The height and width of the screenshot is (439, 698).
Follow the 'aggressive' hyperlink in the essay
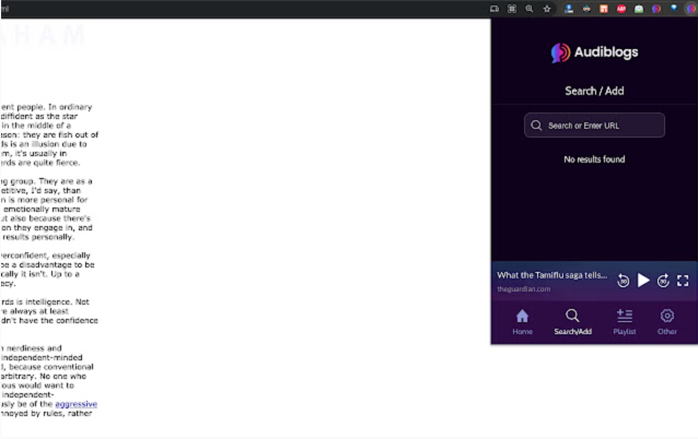[76, 404]
